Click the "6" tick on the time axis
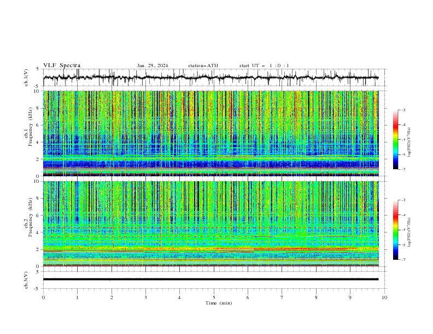Viewport: 433px width, 334px height. [248, 297]
